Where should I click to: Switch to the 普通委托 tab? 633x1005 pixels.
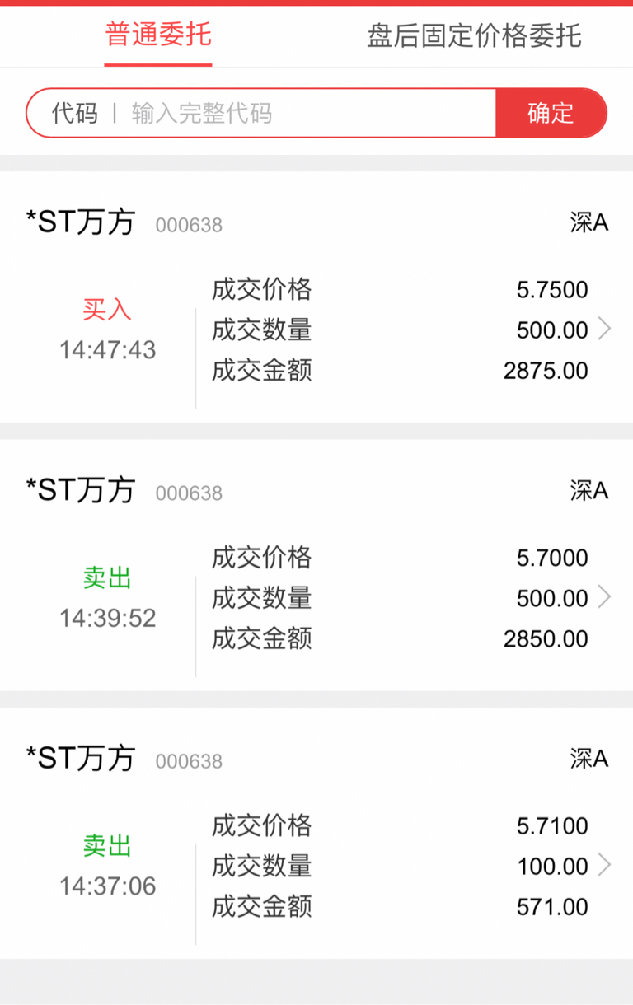click(158, 35)
